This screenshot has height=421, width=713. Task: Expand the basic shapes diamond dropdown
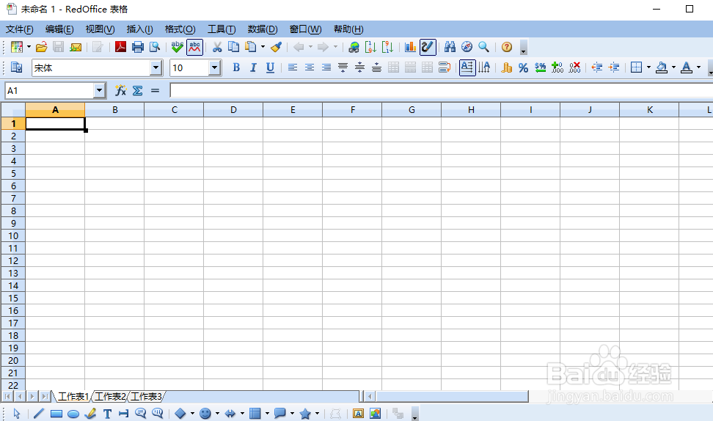pyautogui.click(x=192, y=413)
